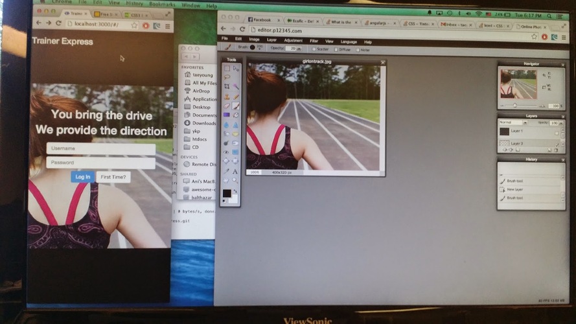
Task: Pick the Zoom magnifier tool
Action: click(236, 180)
